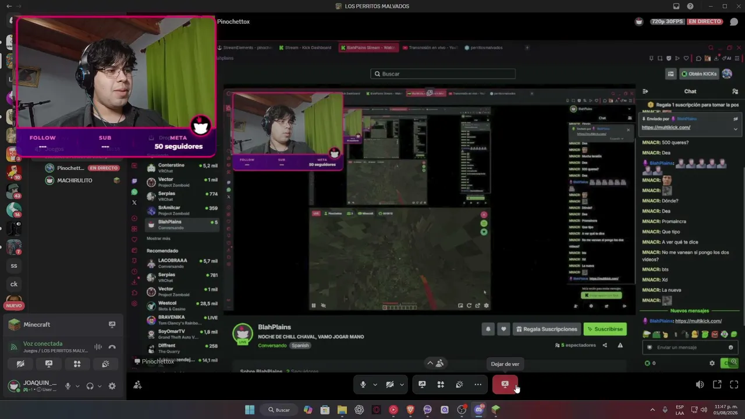Open stream quality 720p 30FPS options
745x419 pixels.
click(667, 22)
